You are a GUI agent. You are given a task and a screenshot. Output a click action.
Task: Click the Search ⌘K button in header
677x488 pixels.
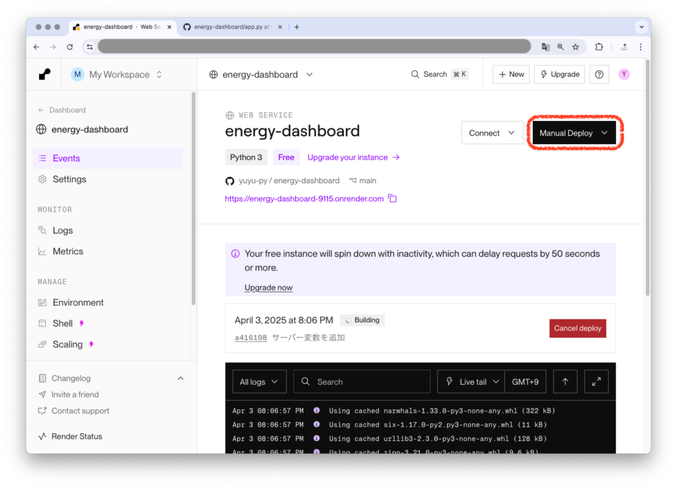439,74
